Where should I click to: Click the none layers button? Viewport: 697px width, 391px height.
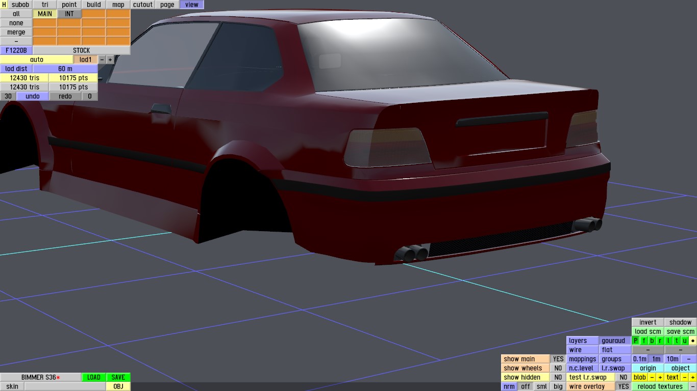tap(16, 23)
